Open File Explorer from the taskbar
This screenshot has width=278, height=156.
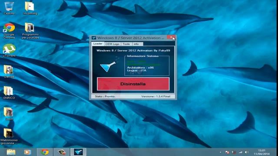click(11, 152)
